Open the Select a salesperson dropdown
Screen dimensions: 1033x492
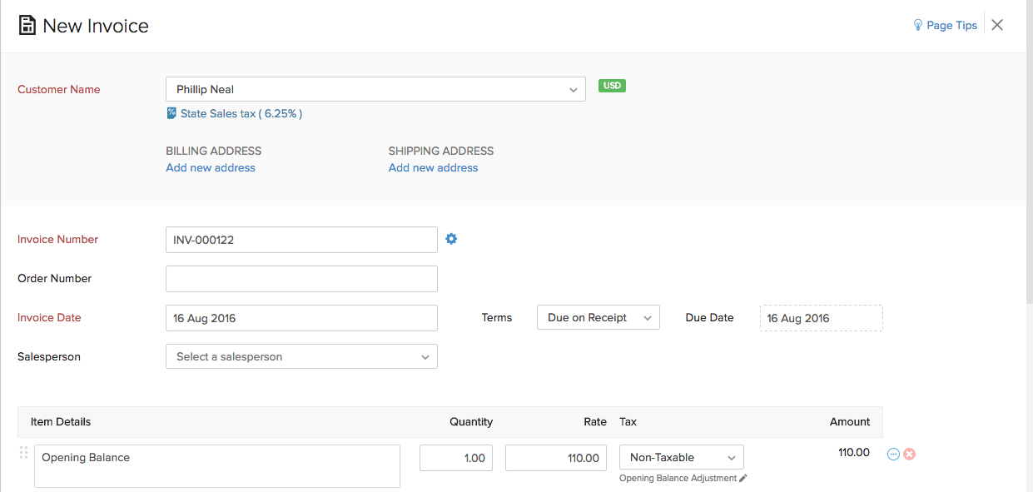tap(301, 356)
